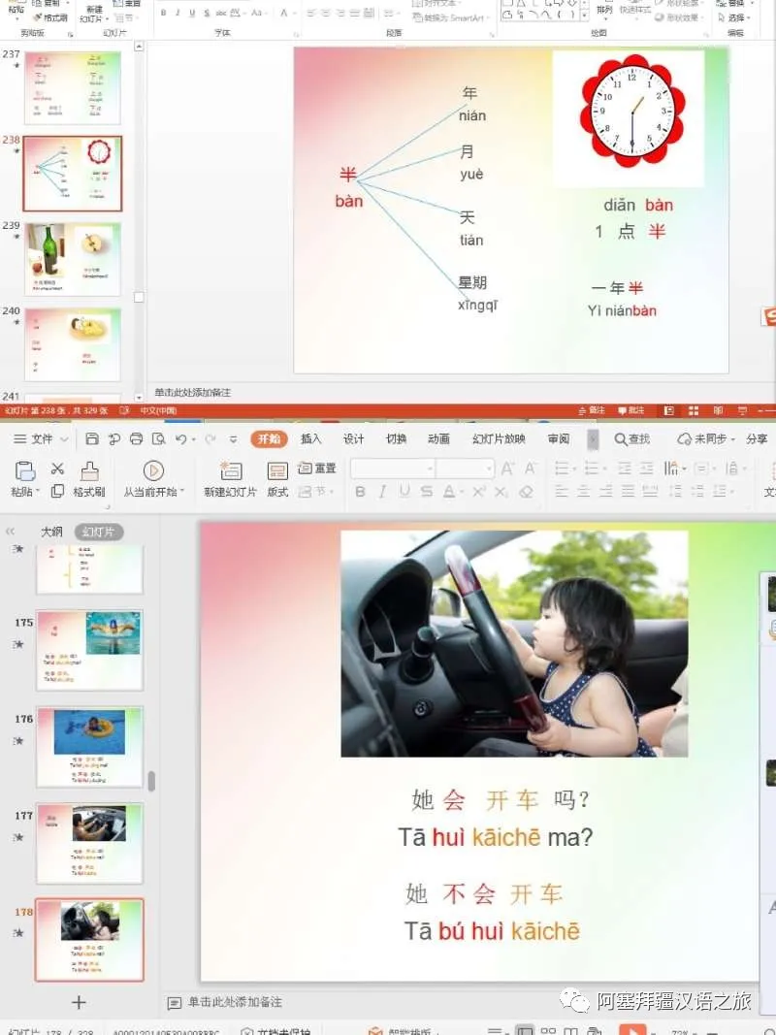Click the Redo arrow in WPS toolbar
The height and width of the screenshot is (1035, 776).
coord(210,439)
